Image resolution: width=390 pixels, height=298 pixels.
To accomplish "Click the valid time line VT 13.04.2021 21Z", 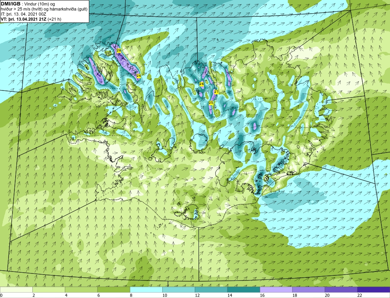I will [31, 19].
